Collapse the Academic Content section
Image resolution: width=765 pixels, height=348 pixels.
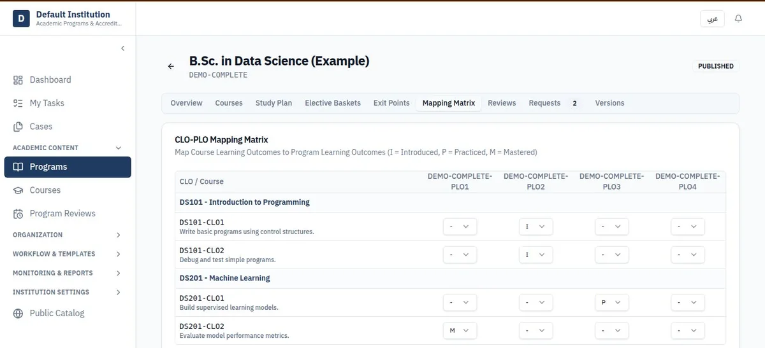pyautogui.click(x=68, y=148)
